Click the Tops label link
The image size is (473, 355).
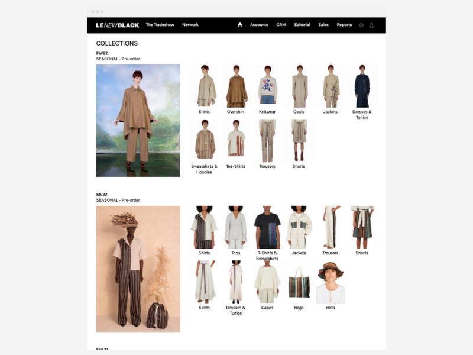(x=235, y=253)
